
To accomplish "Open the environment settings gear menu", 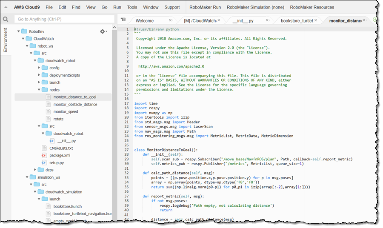I will point(102,31).
